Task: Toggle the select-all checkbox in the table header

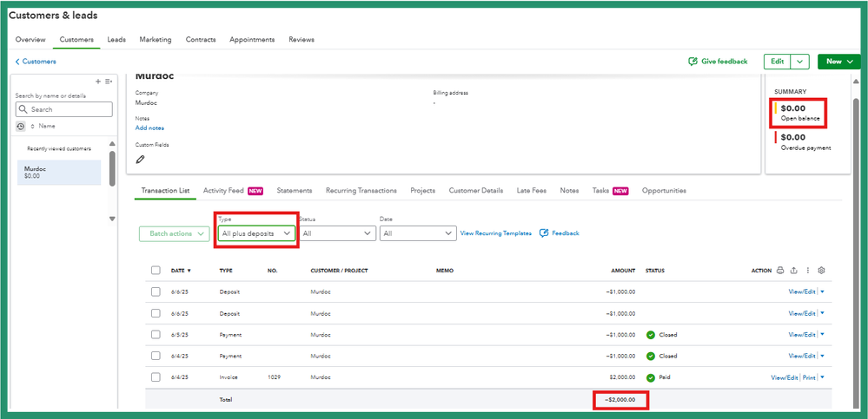Action: [156, 271]
